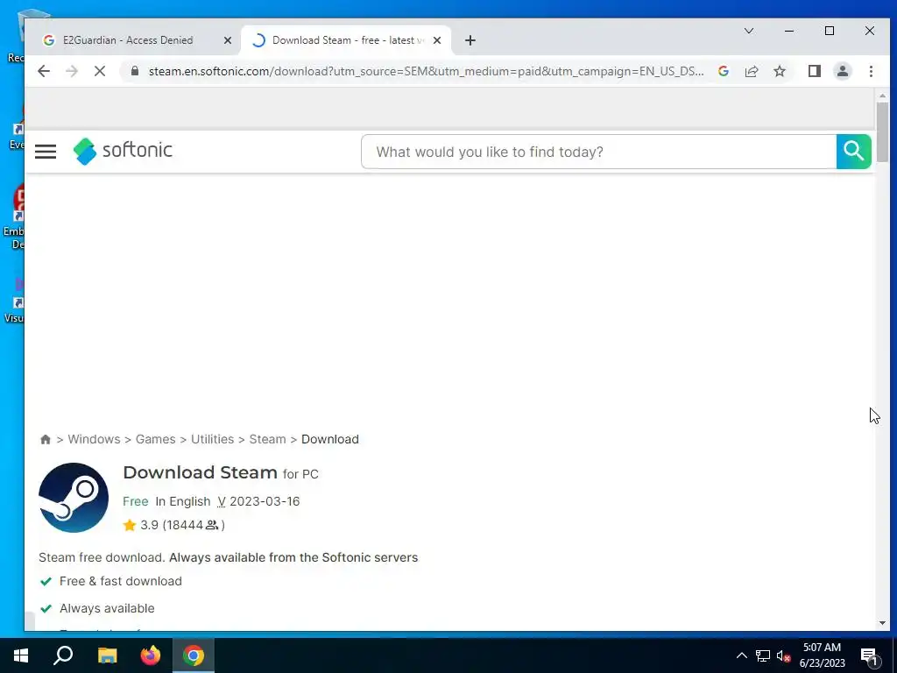
Task: Open a new tab
Action: click(470, 40)
